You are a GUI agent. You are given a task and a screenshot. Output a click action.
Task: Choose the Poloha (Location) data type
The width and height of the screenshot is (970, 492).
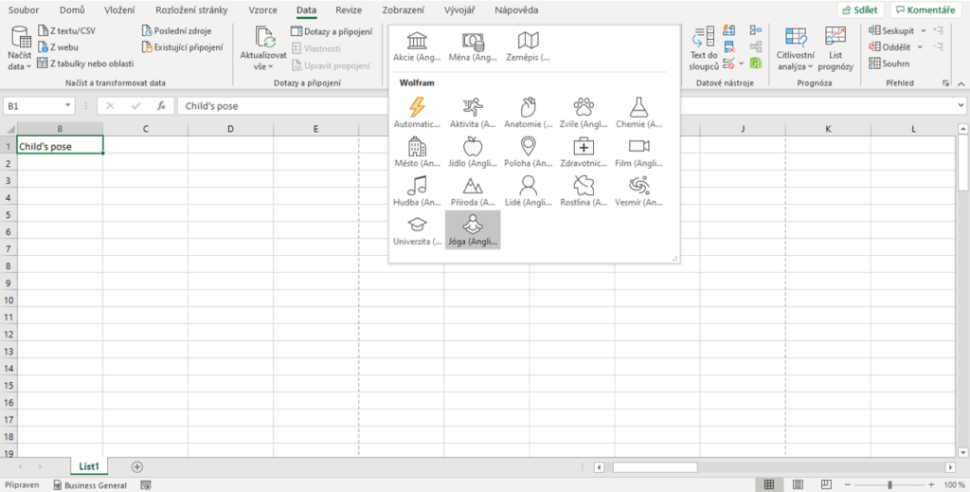click(x=528, y=152)
